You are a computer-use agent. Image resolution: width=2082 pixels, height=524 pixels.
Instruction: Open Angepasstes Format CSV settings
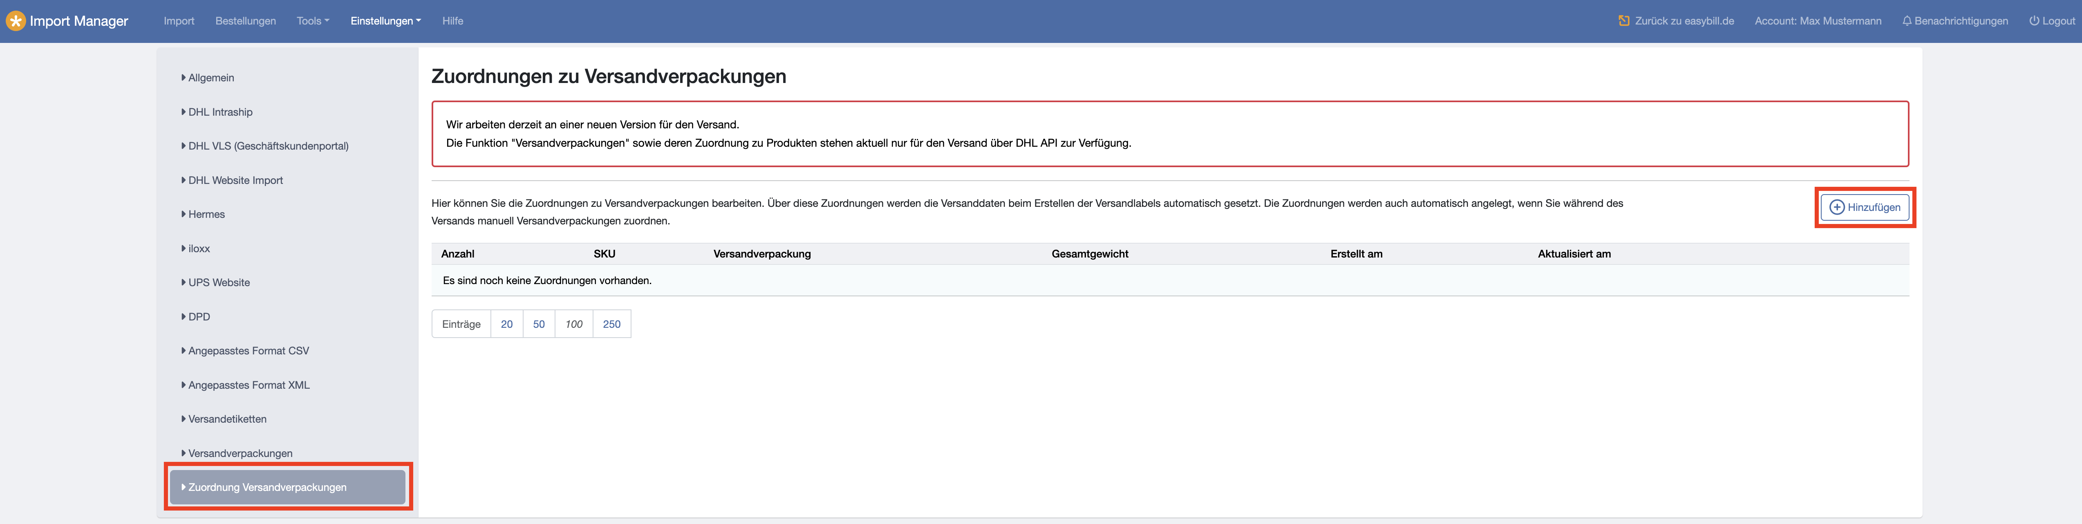(x=248, y=351)
